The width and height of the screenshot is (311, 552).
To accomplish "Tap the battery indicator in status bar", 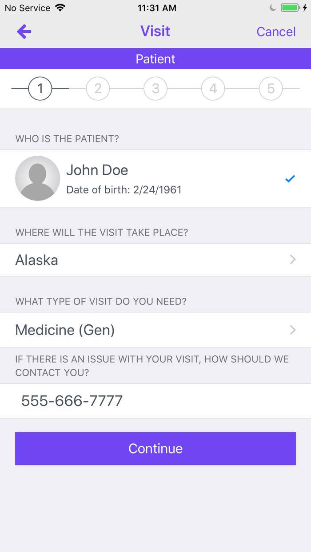I will tap(291, 7).
